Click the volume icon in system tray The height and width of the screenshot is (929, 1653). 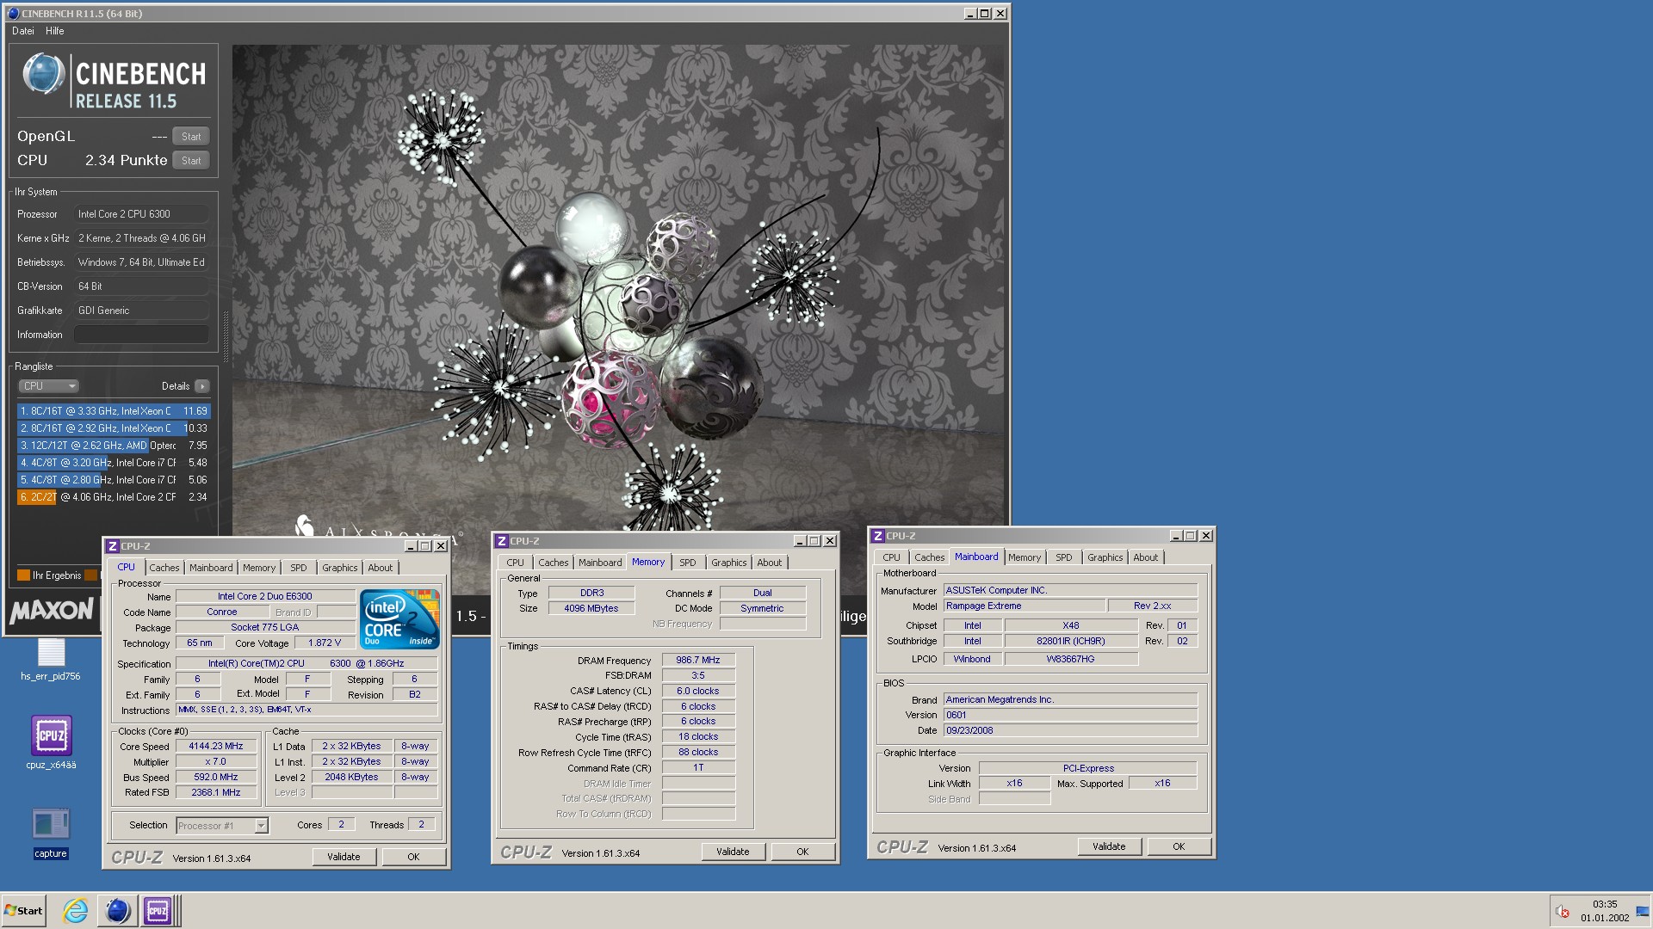(x=1563, y=911)
